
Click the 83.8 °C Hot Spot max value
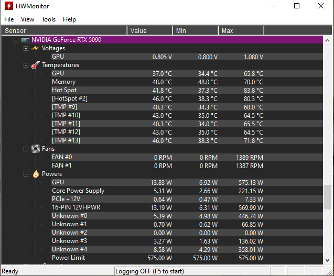coord(253,91)
